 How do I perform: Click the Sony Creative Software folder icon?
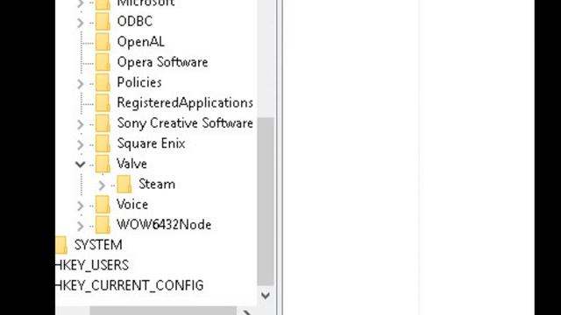[103, 123]
